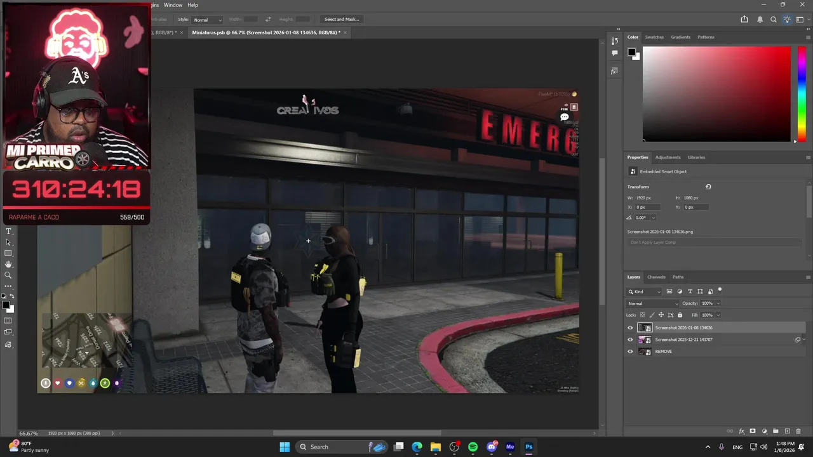
Task: Toggle Quick Mask mode icon
Action: pos(8,321)
